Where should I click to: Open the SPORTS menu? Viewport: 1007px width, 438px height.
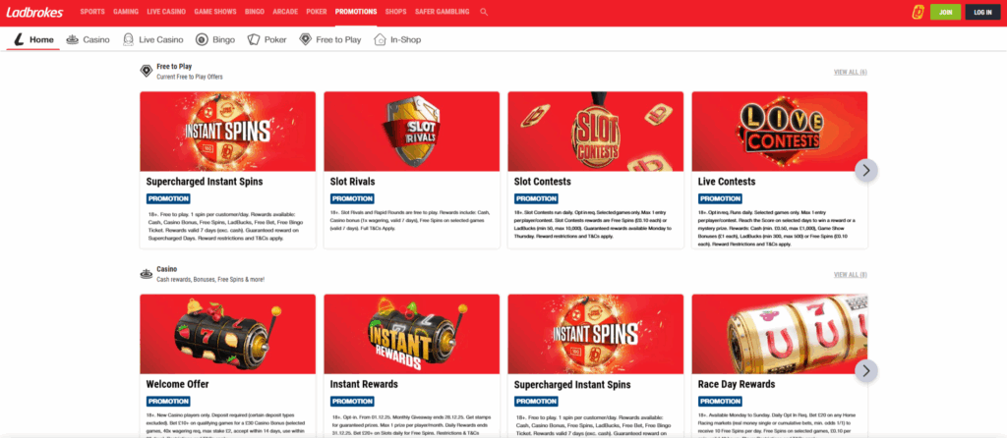pyautogui.click(x=92, y=12)
